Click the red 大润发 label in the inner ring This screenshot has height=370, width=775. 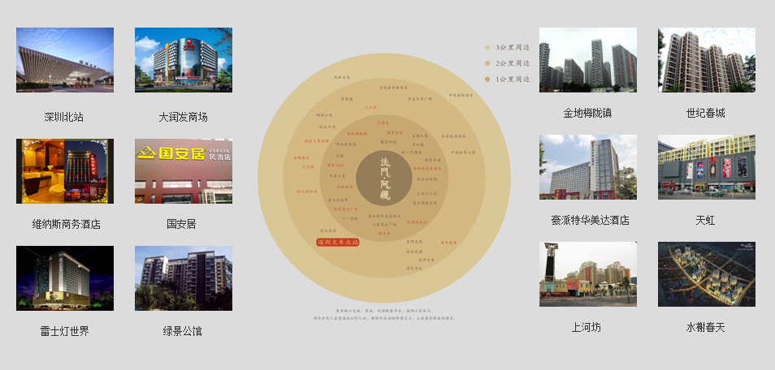[383, 123]
